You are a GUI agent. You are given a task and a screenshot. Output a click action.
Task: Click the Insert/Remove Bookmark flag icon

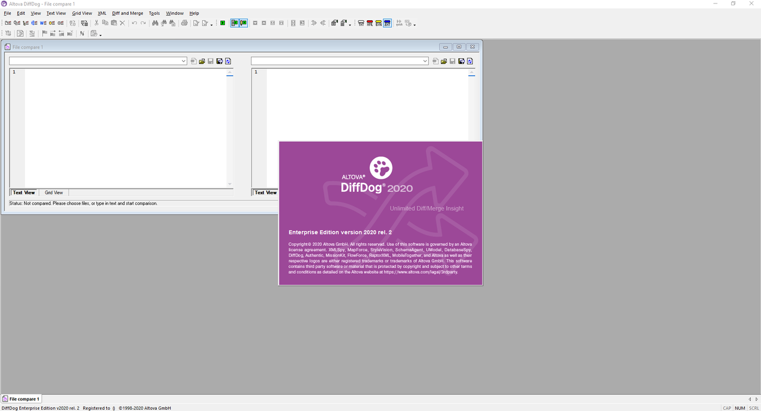click(45, 34)
